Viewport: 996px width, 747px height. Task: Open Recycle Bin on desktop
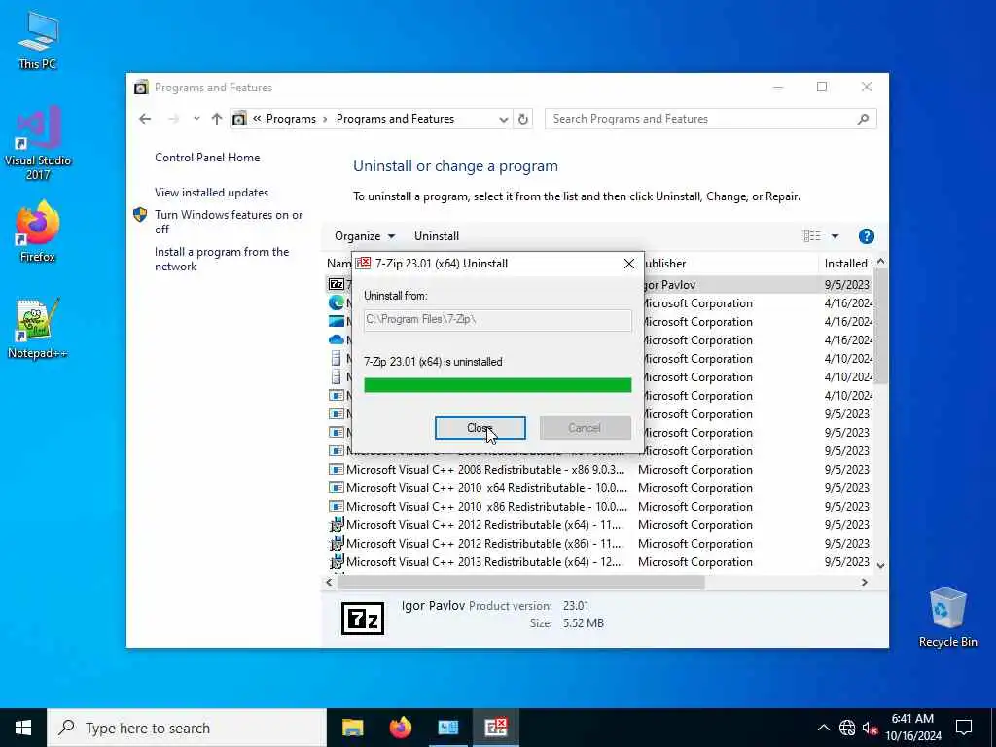[947, 618]
